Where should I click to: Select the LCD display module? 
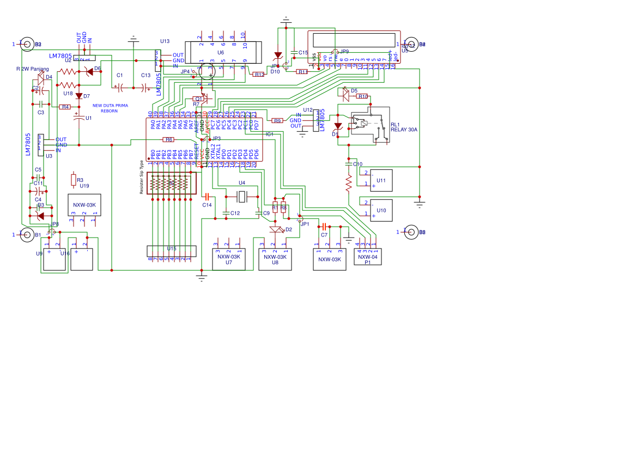pos(354,47)
